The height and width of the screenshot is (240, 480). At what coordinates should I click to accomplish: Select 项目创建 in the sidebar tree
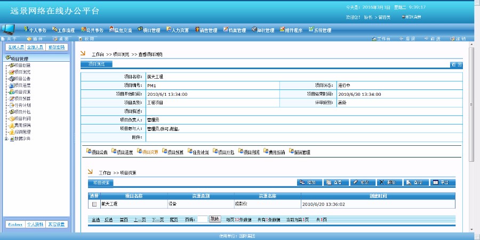pyautogui.click(x=22, y=65)
